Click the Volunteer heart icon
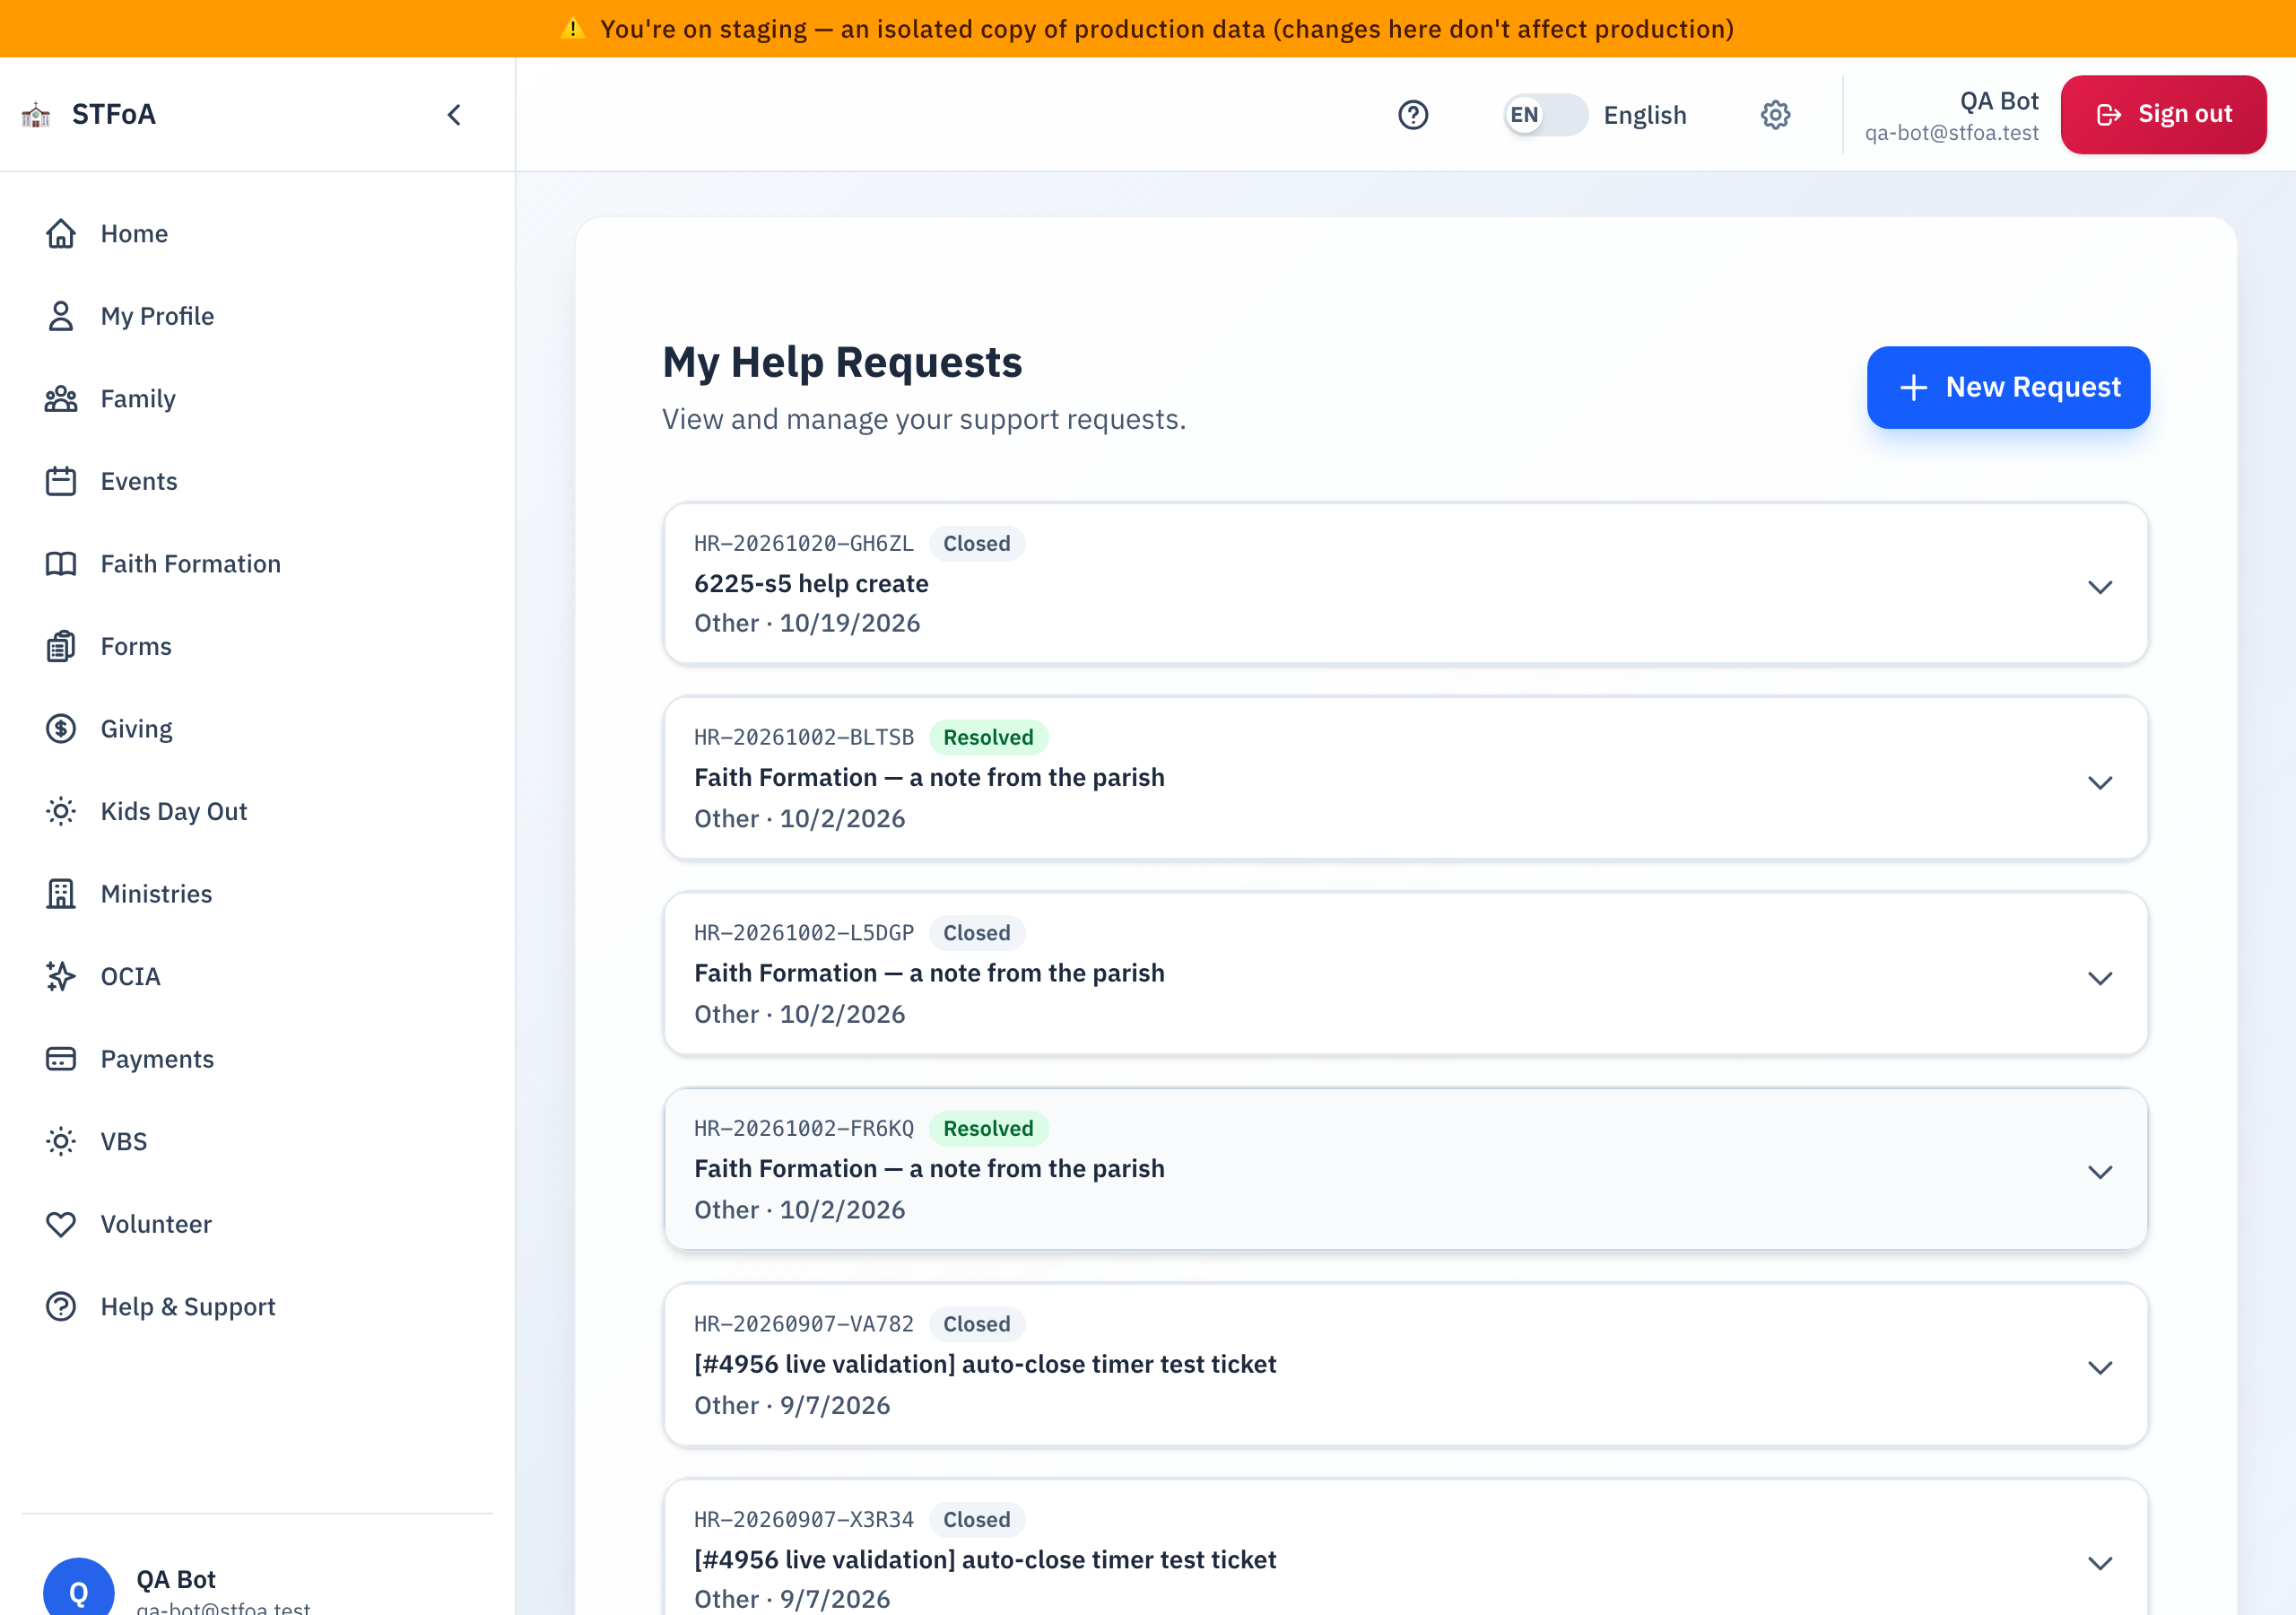 tap(61, 1224)
